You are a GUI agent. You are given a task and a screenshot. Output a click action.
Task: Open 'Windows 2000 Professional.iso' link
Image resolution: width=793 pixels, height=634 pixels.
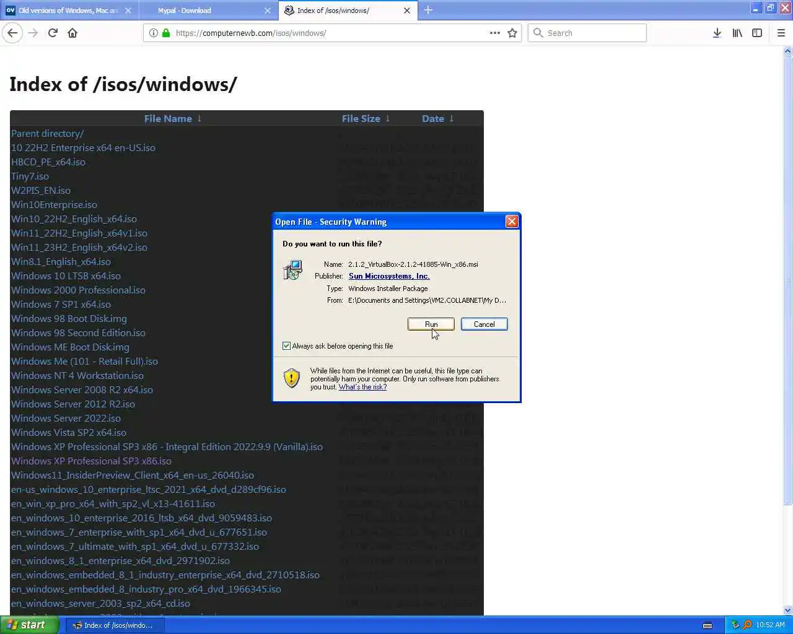[x=78, y=290]
